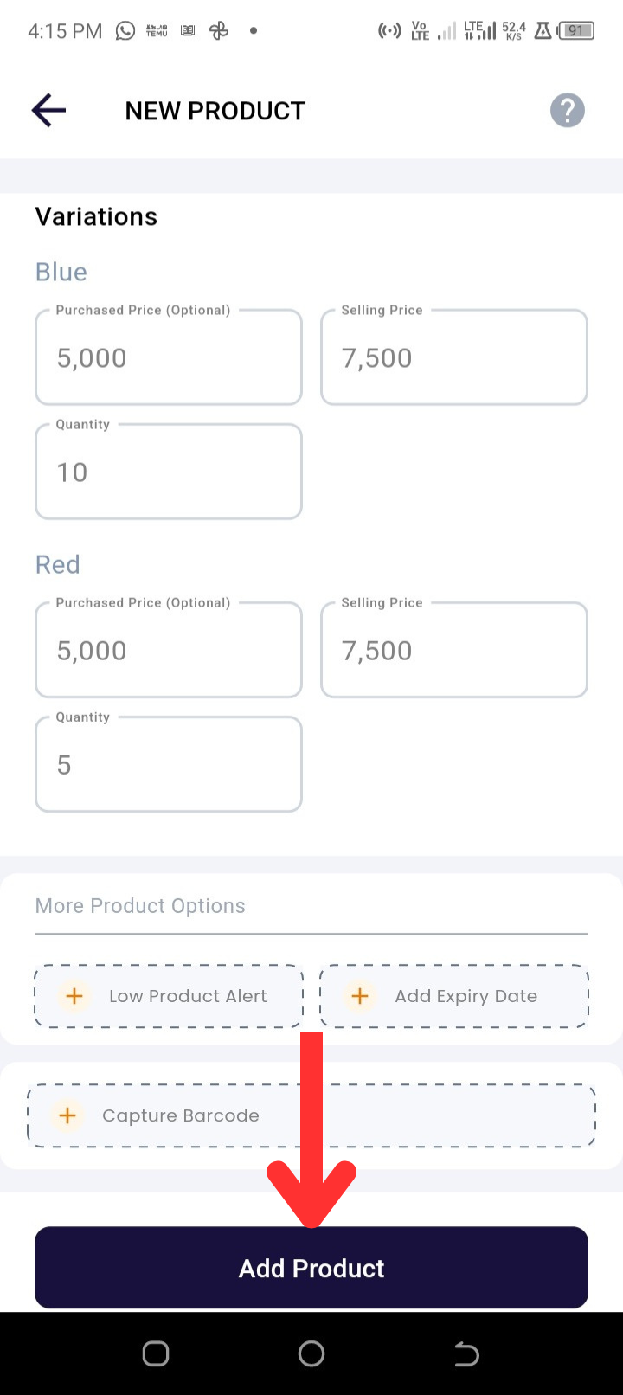Edit the Red variation Selling Price field

point(454,649)
